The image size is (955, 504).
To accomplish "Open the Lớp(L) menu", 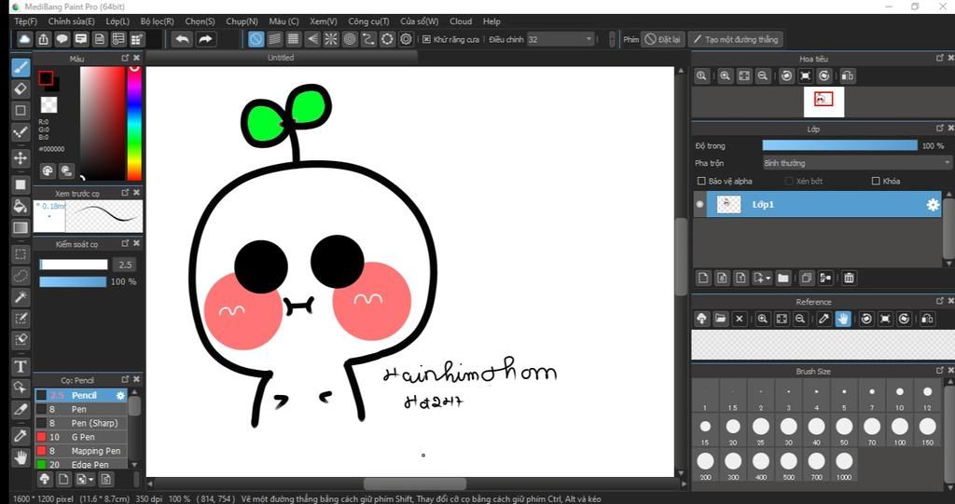I will 118,21.
